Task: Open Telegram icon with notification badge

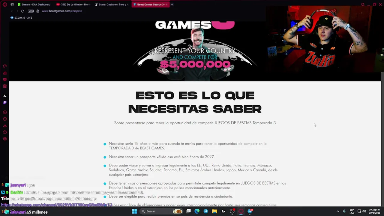Action: click(x=250, y=211)
